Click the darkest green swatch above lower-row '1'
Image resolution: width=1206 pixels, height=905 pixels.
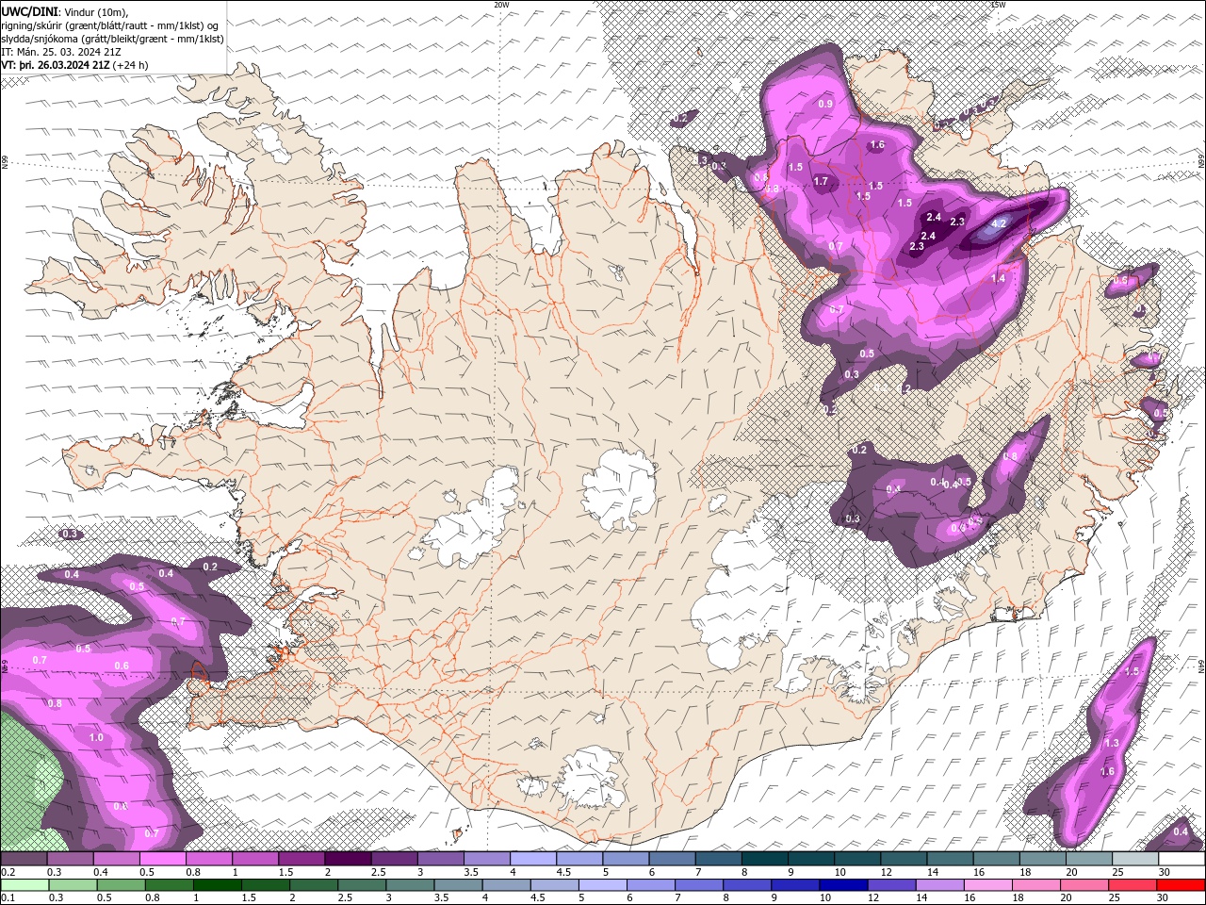click(x=217, y=885)
